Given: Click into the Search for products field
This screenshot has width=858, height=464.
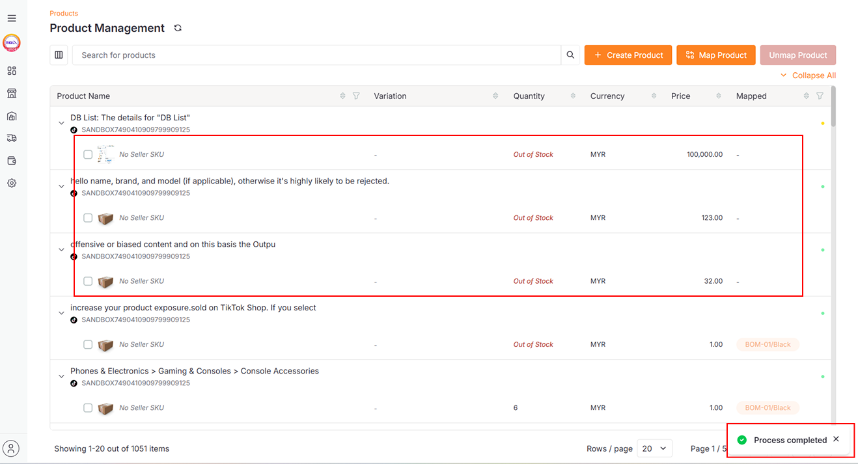Looking at the screenshot, I should 316,55.
